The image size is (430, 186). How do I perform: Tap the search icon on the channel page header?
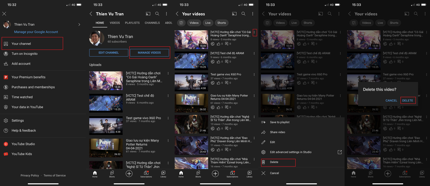[x=157, y=14]
